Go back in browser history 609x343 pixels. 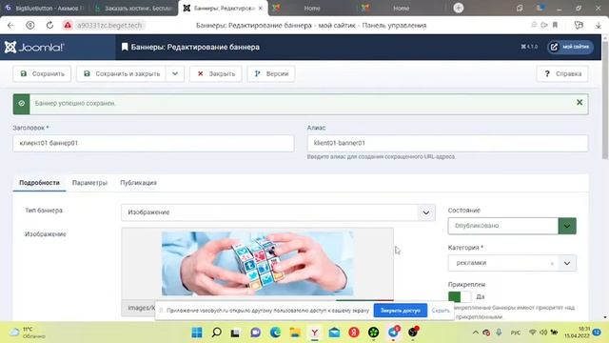pos(10,26)
